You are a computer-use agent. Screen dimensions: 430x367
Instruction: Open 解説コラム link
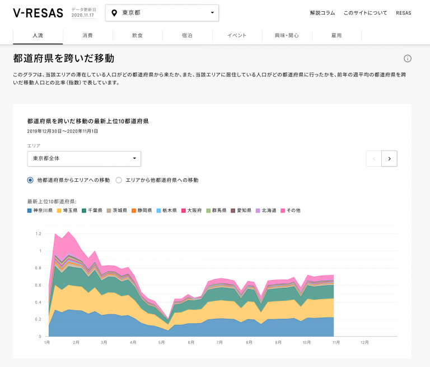pyautogui.click(x=322, y=13)
